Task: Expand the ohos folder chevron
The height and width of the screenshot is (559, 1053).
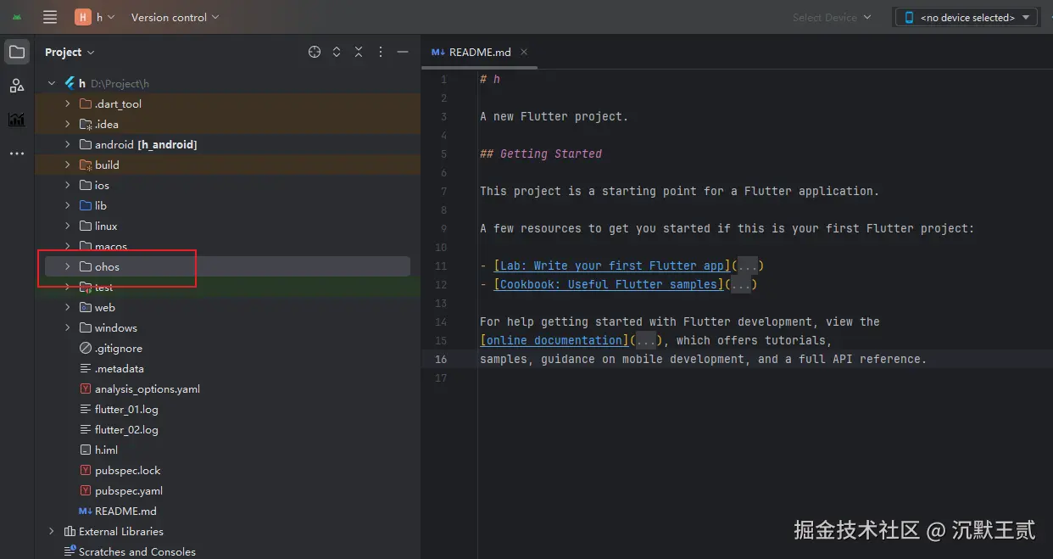Action: click(68, 266)
